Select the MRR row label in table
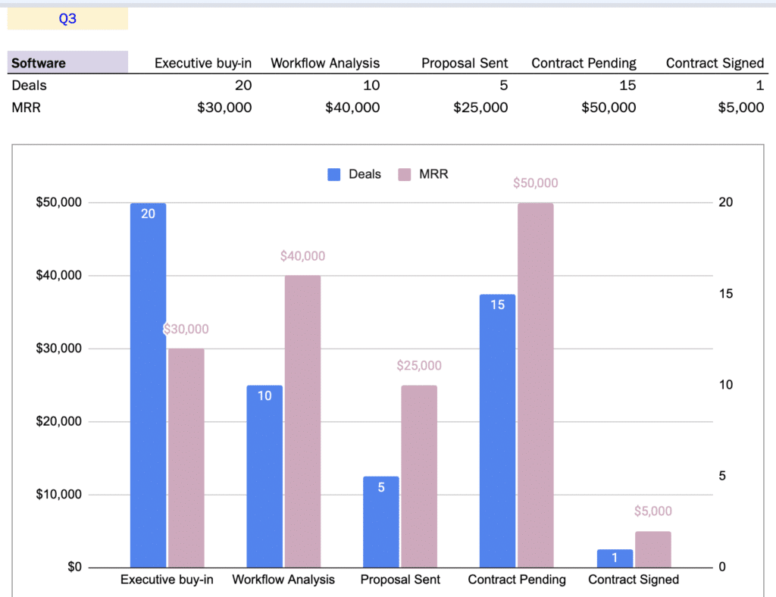Image resolution: width=776 pixels, height=597 pixels. point(26,108)
